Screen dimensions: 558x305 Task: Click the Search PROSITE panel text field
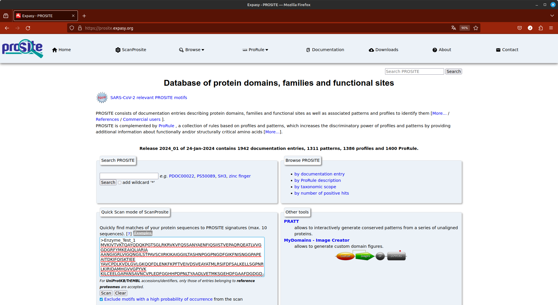click(x=129, y=176)
